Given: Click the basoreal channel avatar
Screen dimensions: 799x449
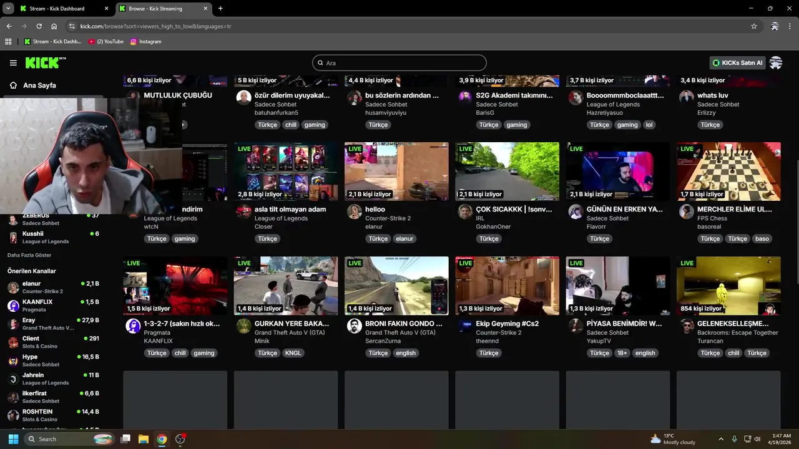Looking at the screenshot, I should click(x=687, y=211).
